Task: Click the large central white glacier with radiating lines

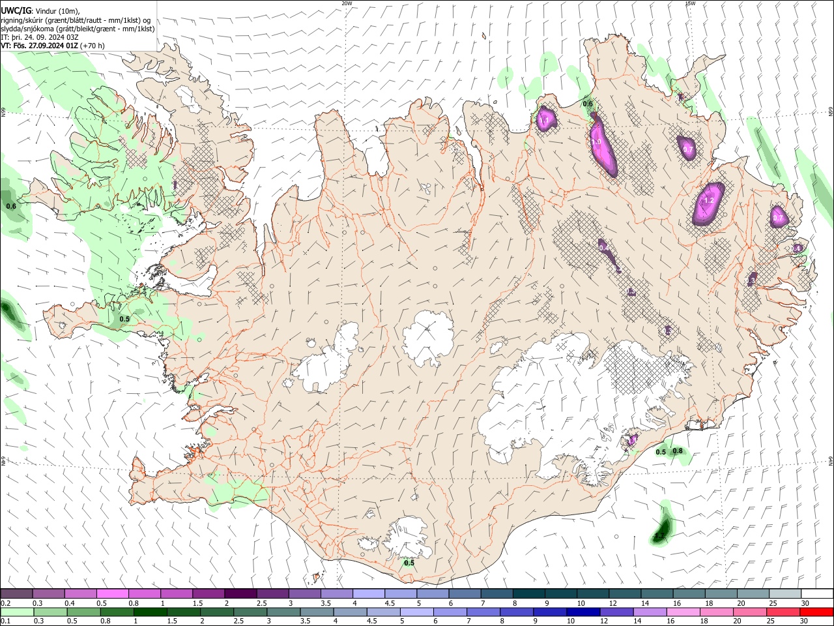Action: pos(427,338)
